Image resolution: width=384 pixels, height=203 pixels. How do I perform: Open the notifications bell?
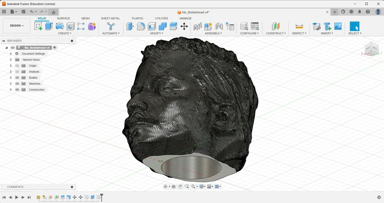coord(360,12)
